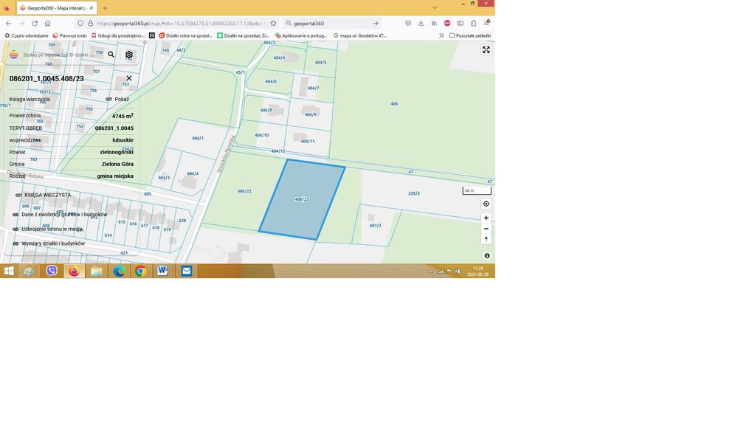Toggle fullscreen map view
Image resolution: width=738 pixels, height=439 pixels.
pos(486,50)
